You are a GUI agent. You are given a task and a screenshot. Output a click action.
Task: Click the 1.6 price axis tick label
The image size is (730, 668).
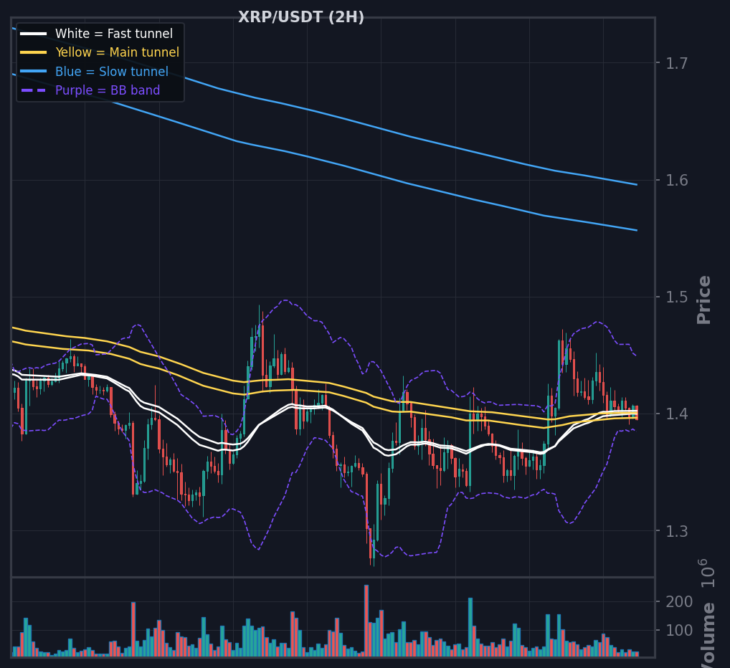(676, 181)
